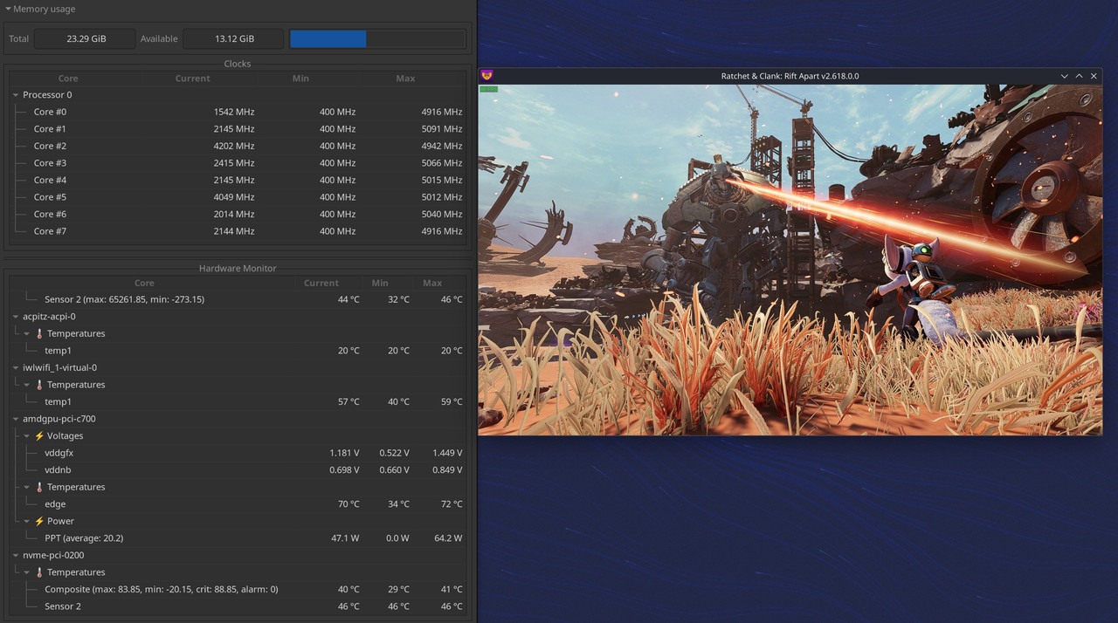Image resolution: width=1118 pixels, height=623 pixels.
Task: Select temp1 row under iwlwifi_1-virtual-0
Action: (237, 402)
